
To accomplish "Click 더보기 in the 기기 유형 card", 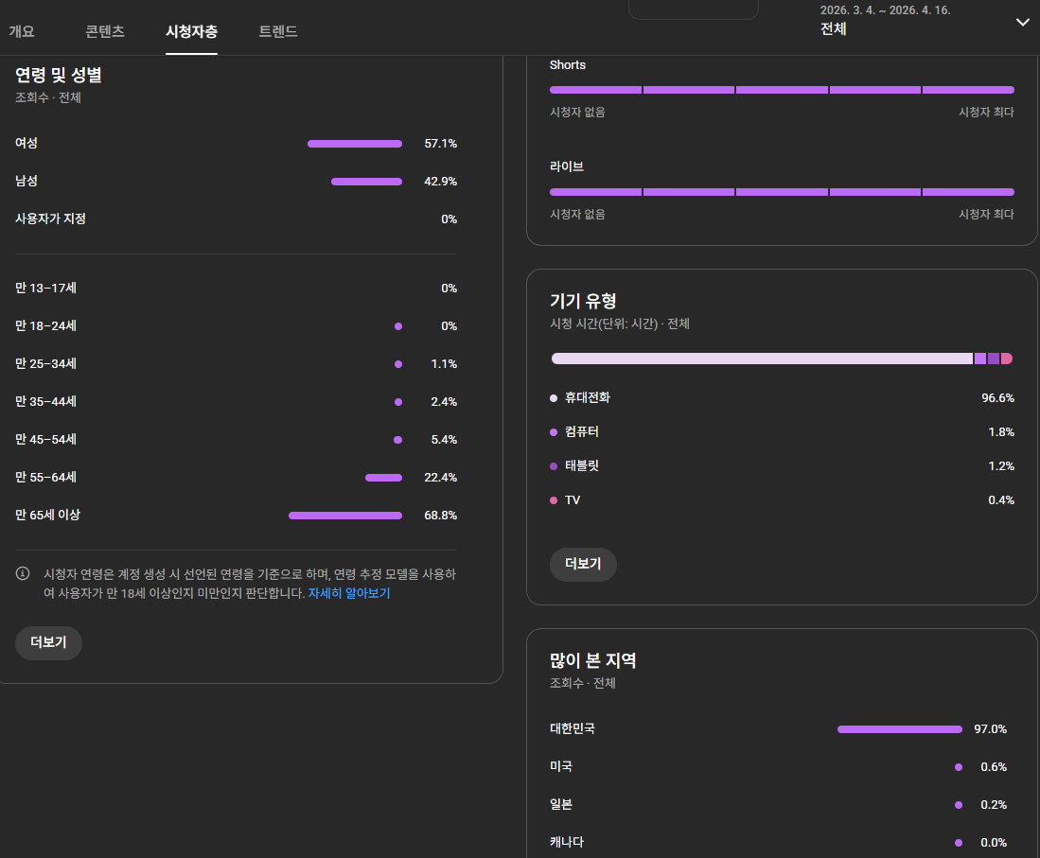I will pos(583,564).
